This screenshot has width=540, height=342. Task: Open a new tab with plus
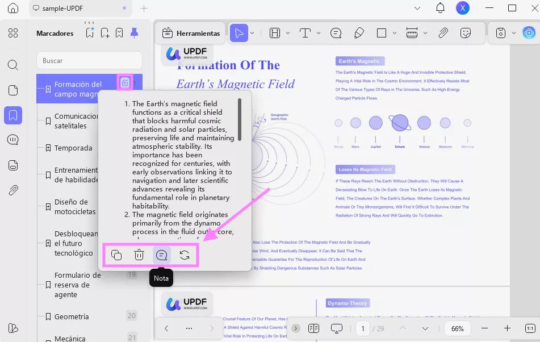coord(144,9)
